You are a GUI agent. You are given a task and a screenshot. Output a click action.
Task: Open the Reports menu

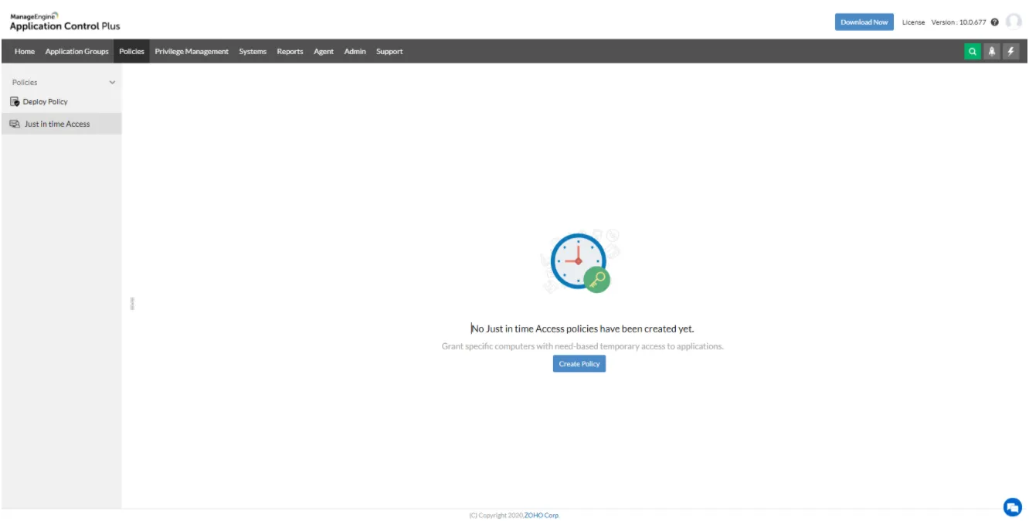(x=290, y=51)
